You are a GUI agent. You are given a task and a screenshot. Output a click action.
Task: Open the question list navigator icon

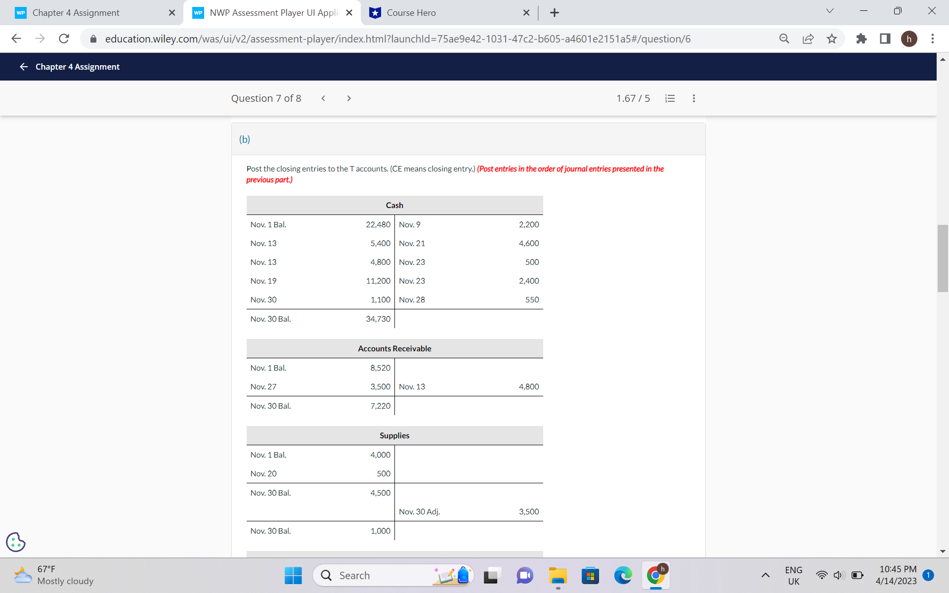coord(670,98)
